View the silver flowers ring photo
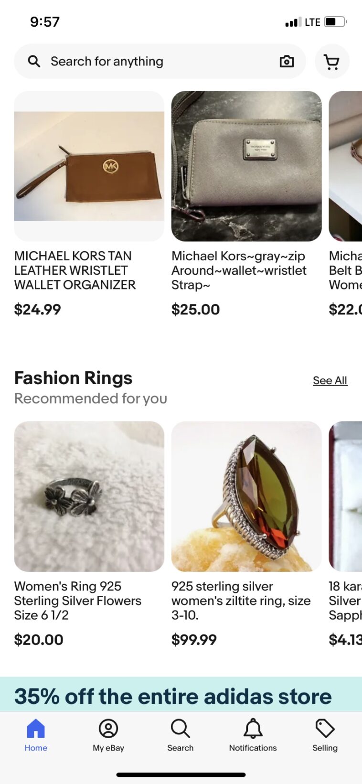 click(89, 496)
